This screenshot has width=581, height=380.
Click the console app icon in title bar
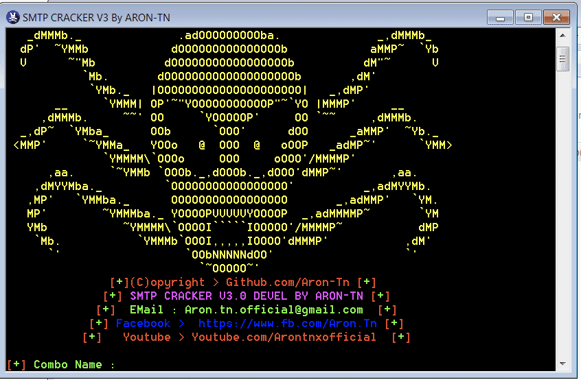tap(13, 17)
